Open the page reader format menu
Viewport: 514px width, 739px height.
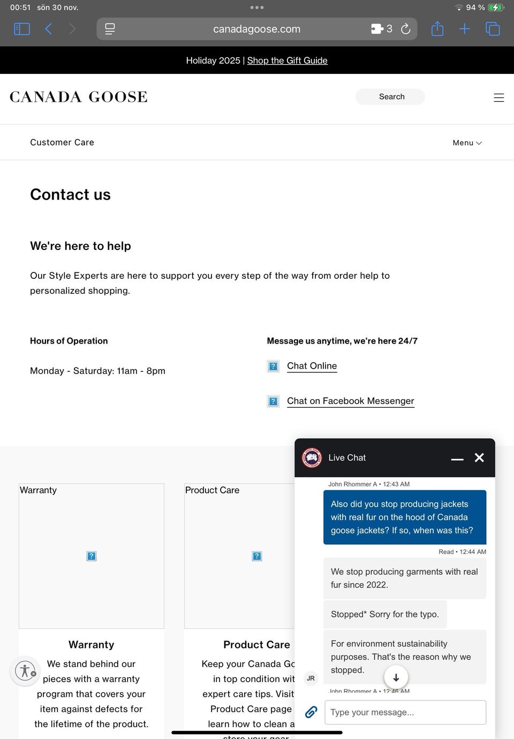point(110,29)
